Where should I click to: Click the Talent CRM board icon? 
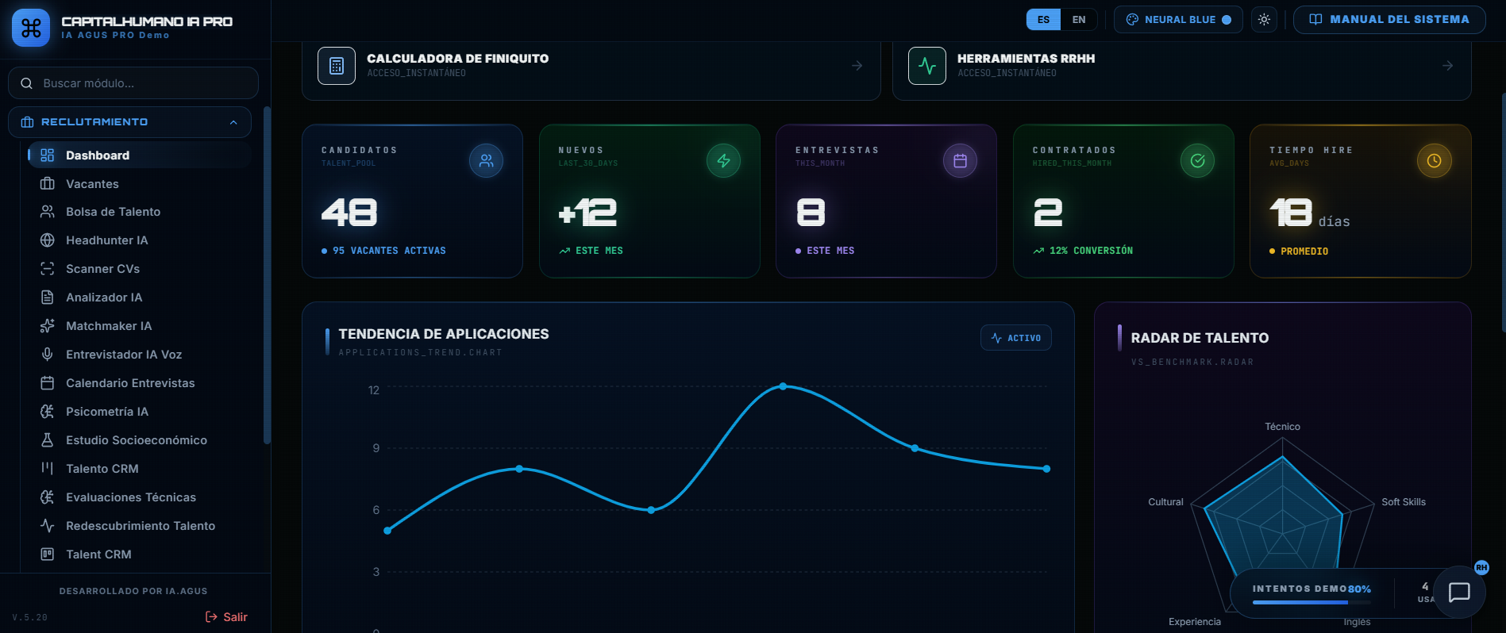click(48, 554)
